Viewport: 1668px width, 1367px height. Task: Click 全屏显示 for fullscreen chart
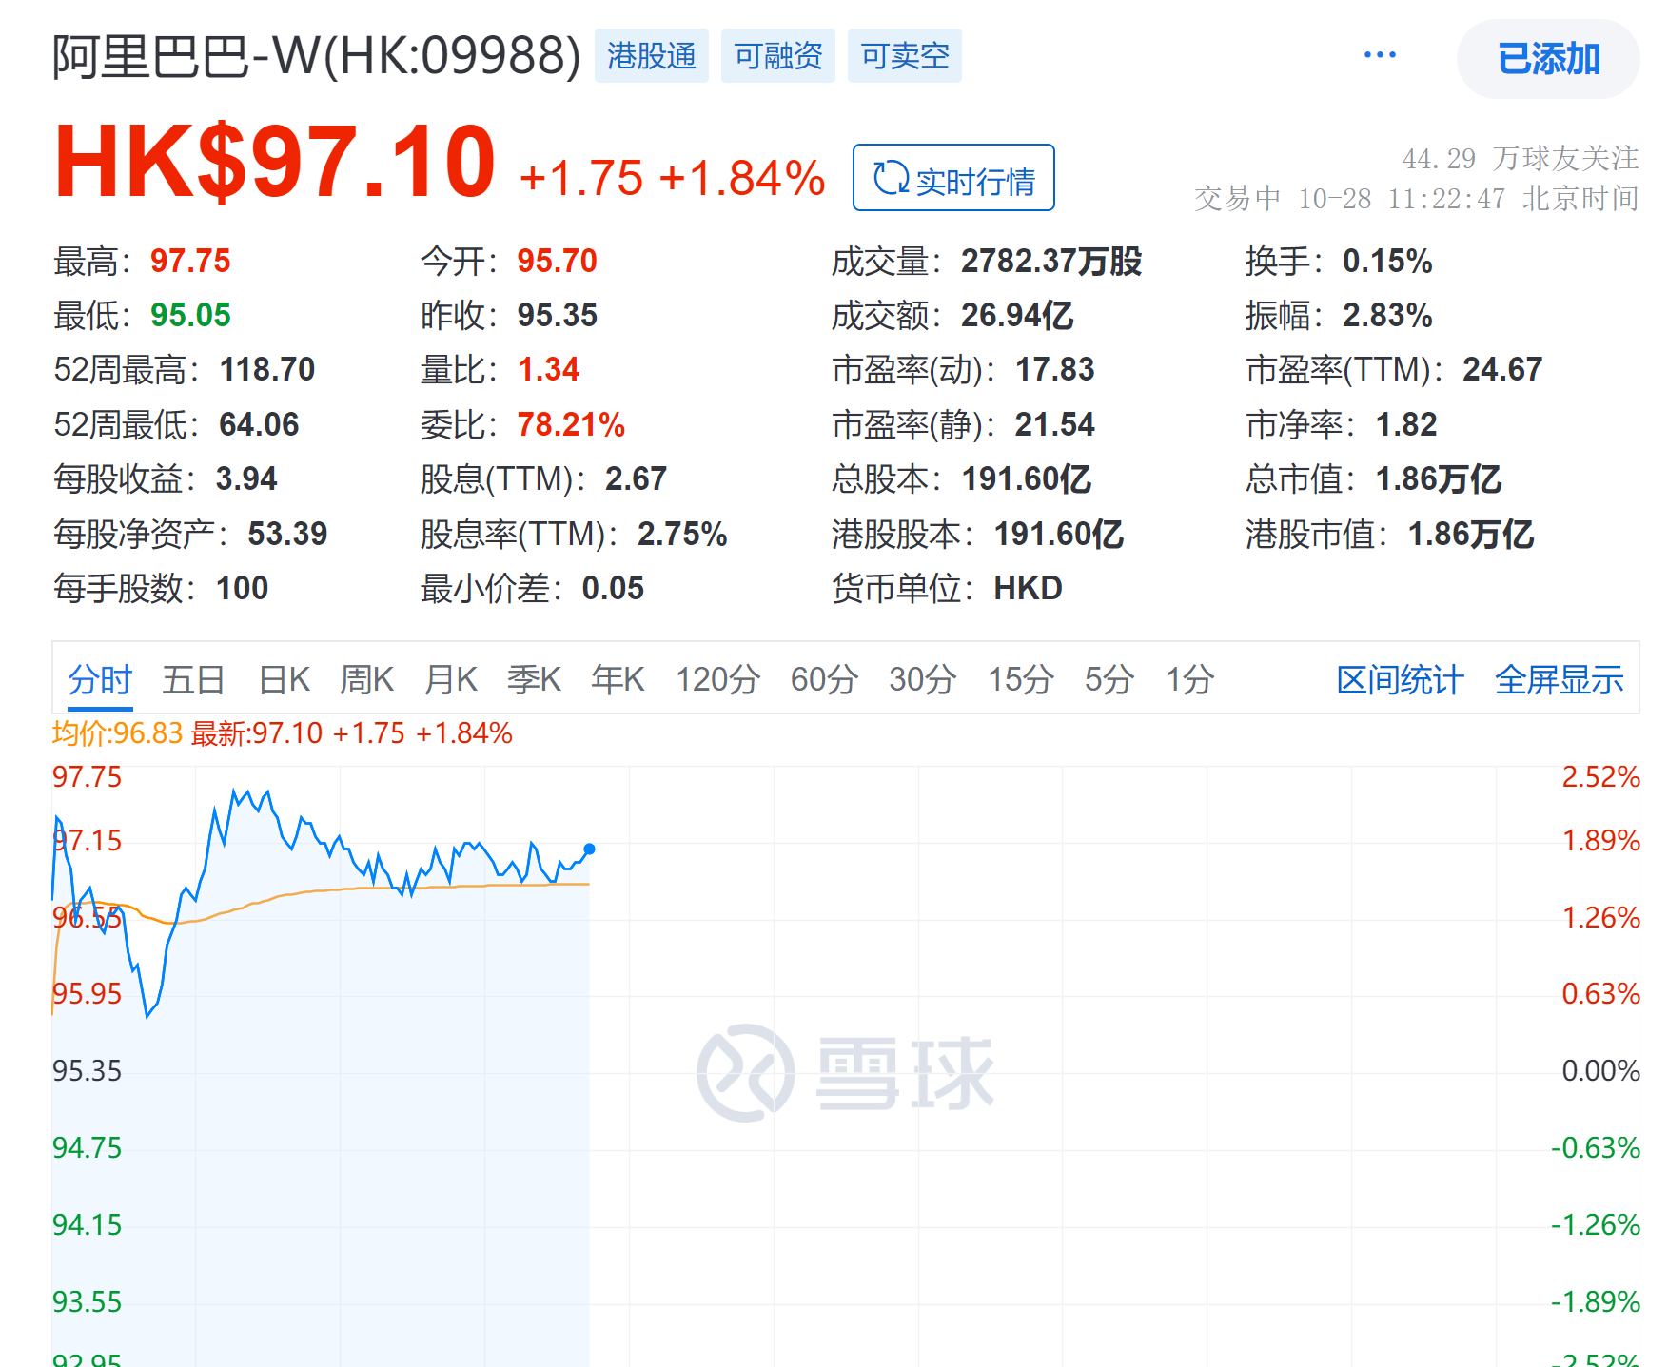pyautogui.click(x=1559, y=678)
